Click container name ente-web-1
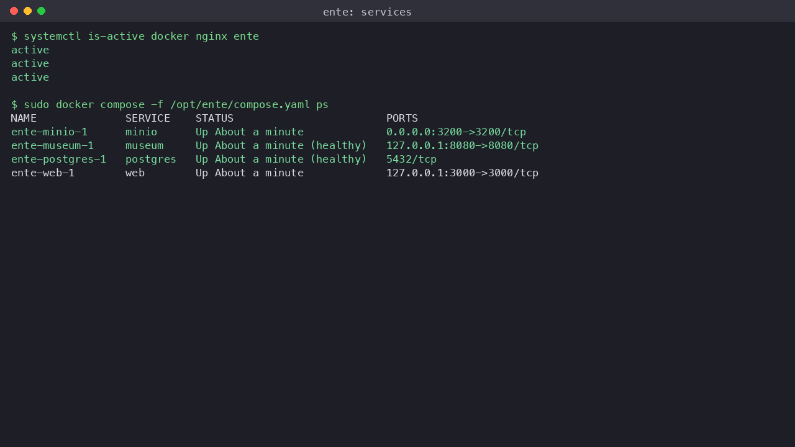Screen dimensions: 795x447 pos(43,173)
